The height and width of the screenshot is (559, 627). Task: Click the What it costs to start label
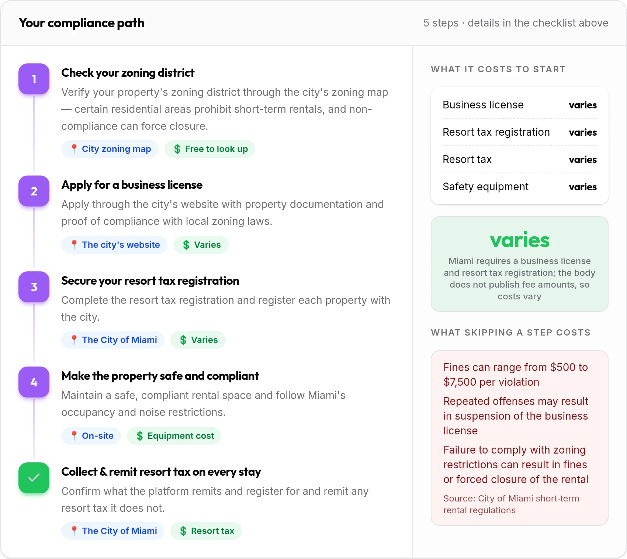(x=498, y=69)
